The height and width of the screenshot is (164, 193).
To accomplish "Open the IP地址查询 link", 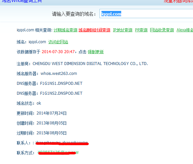I will pyautogui.click(x=123, y=30).
